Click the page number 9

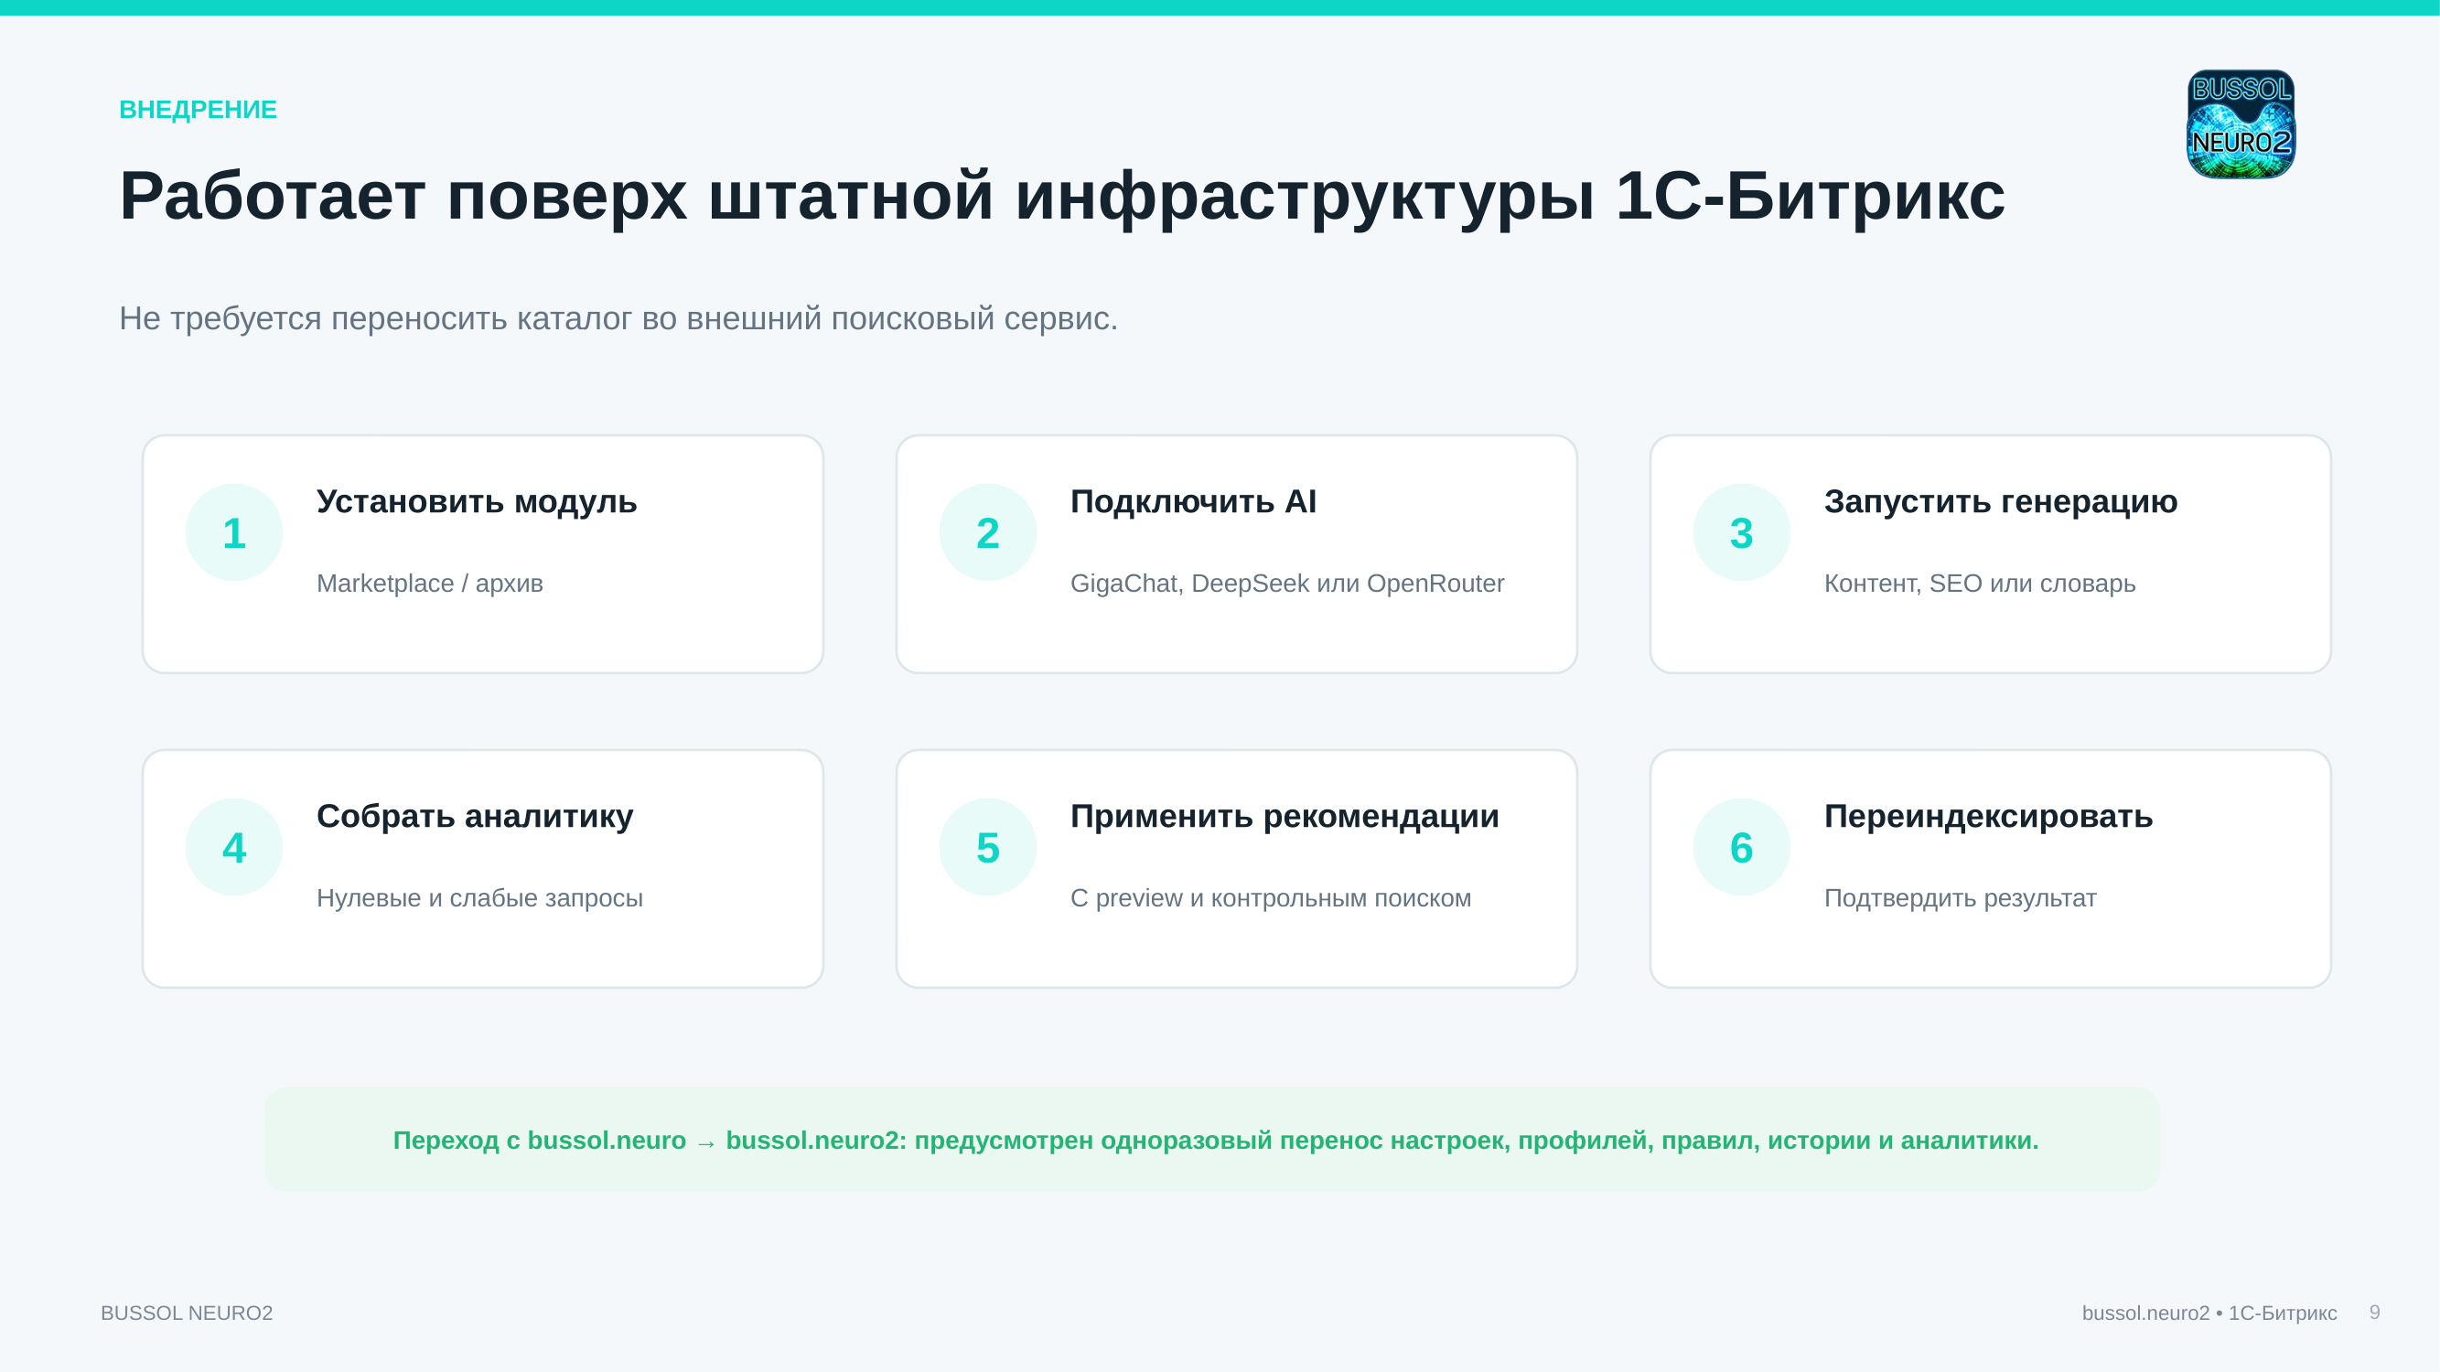click(x=2375, y=1313)
